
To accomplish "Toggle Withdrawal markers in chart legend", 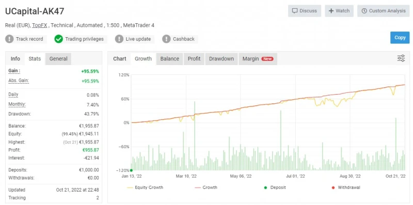I will tap(346, 187).
